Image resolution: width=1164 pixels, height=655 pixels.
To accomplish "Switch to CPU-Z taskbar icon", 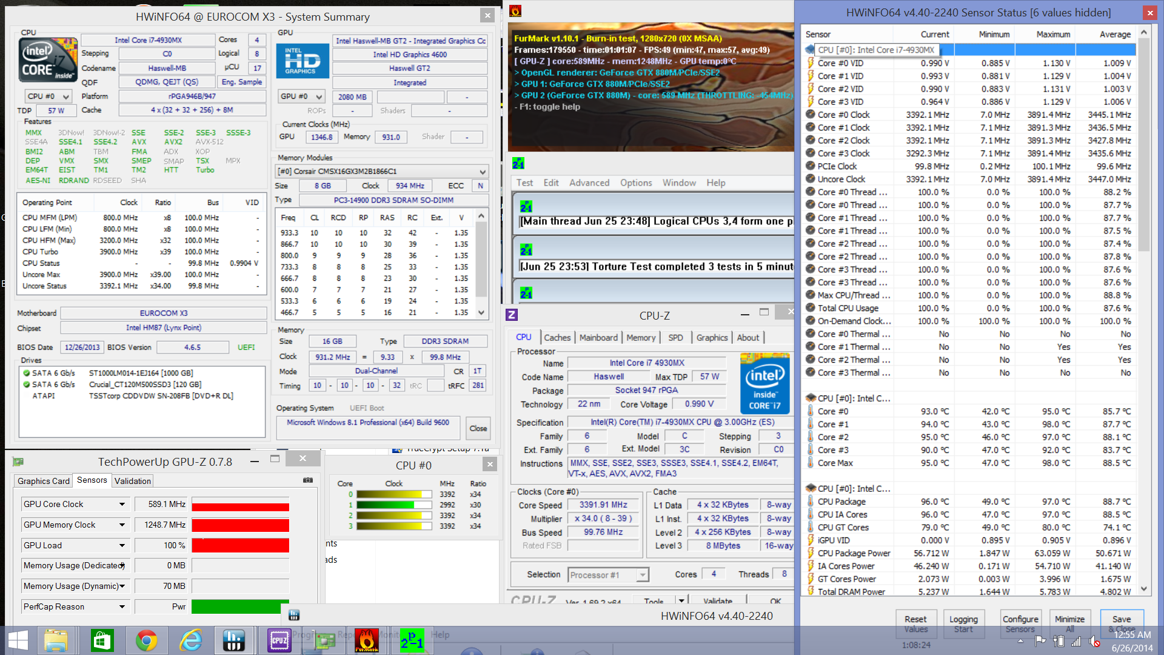I will point(279,640).
